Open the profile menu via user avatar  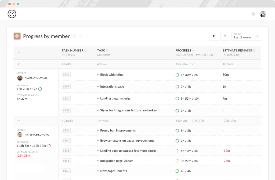click(x=263, y=14)
